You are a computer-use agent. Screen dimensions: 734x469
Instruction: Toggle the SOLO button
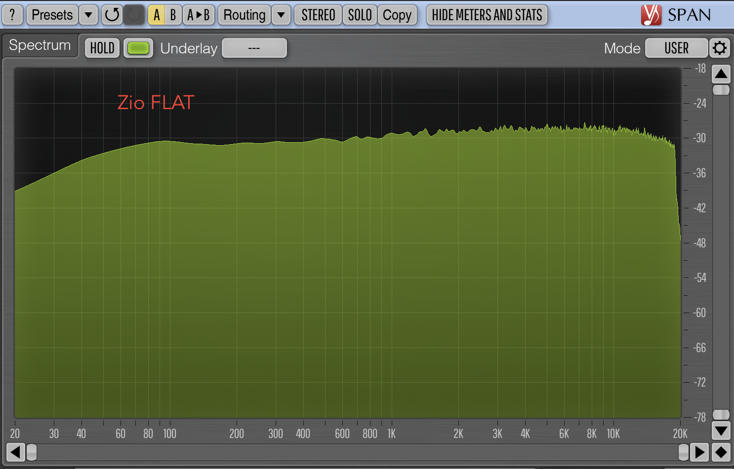(x=360, y=15)
